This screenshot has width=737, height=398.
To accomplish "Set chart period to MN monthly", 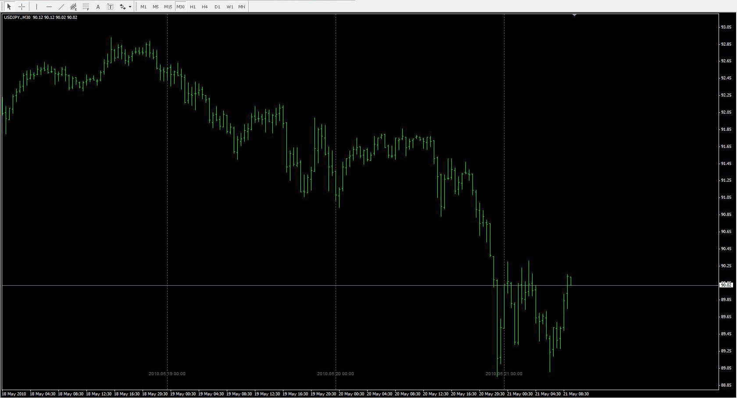I will pyautogui.click(x=242, y=7).
